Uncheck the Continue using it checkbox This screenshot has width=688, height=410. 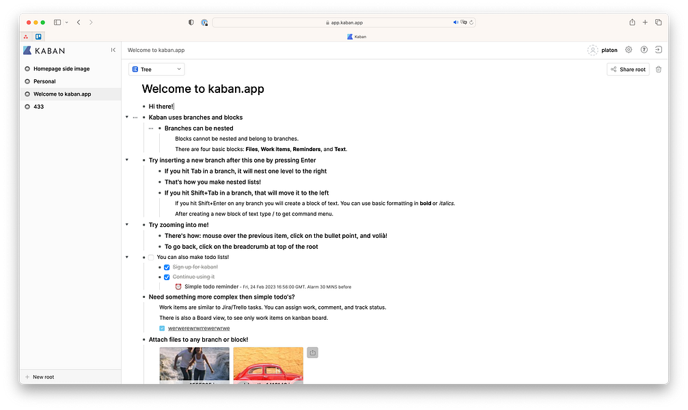(x=167, y=277)
